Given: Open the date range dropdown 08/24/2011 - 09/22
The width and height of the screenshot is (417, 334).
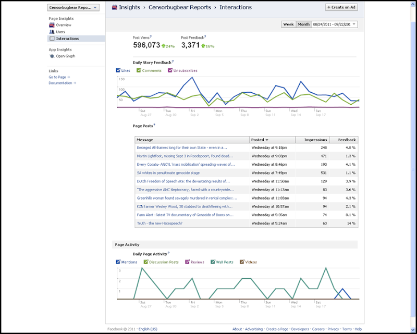Looking at the screenshot, I should click(x=335, y=24).
